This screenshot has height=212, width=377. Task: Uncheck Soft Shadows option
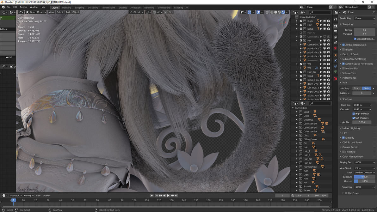tap(354, 118)
